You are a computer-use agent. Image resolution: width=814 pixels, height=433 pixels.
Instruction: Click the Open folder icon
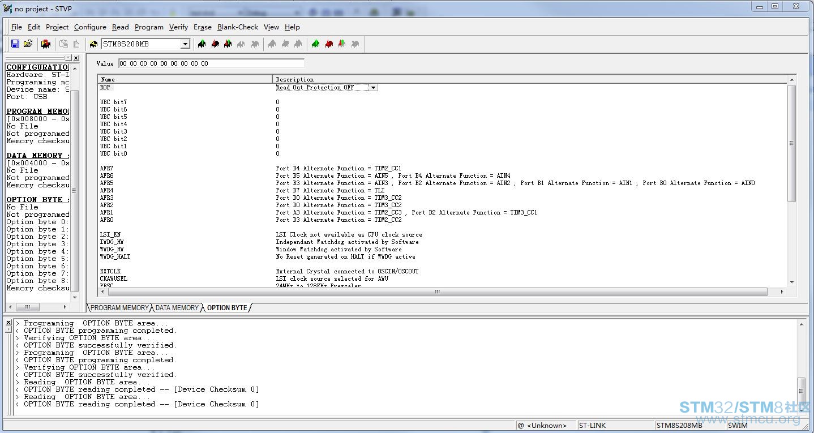(28, 44)
